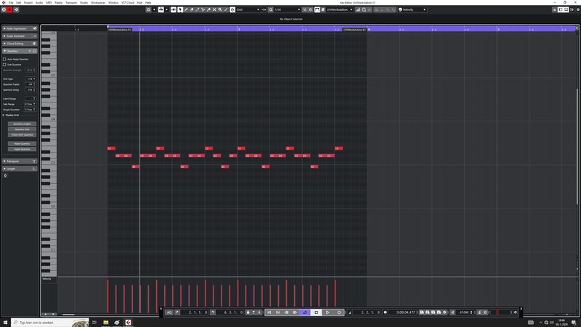Click the Cubase taskbar icon
Screen dimensions: 581x327
coord(129,323)
